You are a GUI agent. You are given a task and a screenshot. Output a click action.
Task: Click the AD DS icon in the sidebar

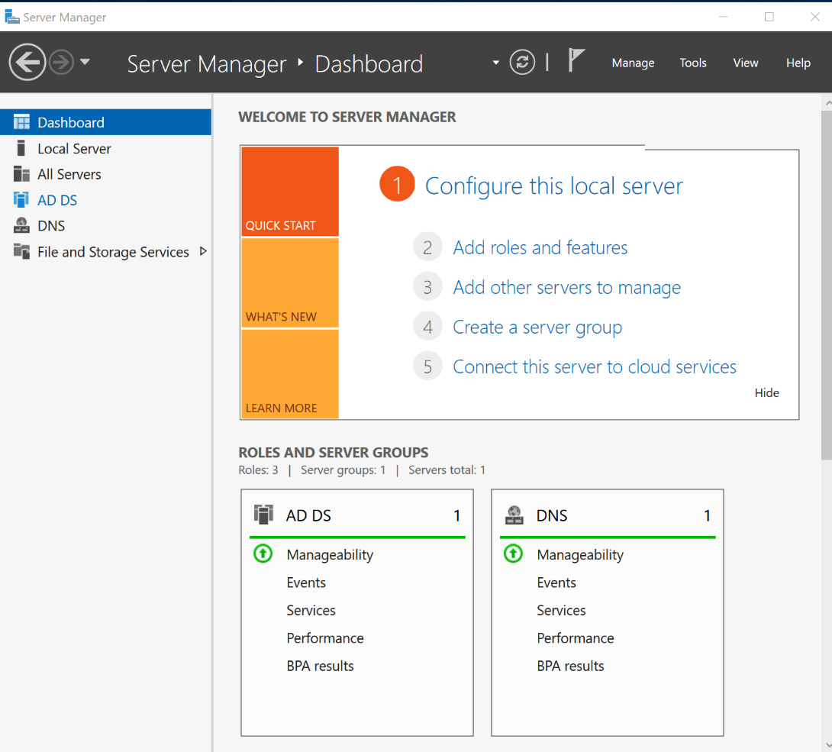point(21,200)
